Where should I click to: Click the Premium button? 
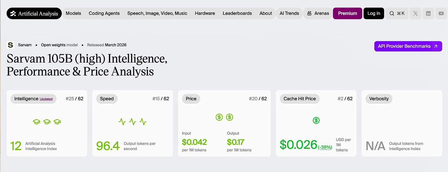(x=348, y=13)
